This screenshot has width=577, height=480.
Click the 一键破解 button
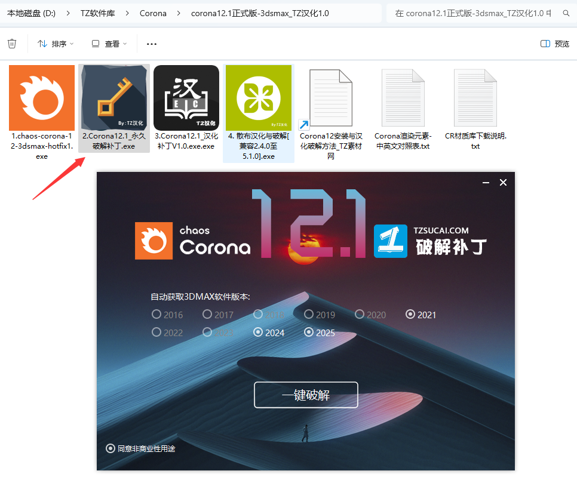click(x=306, y=395)
